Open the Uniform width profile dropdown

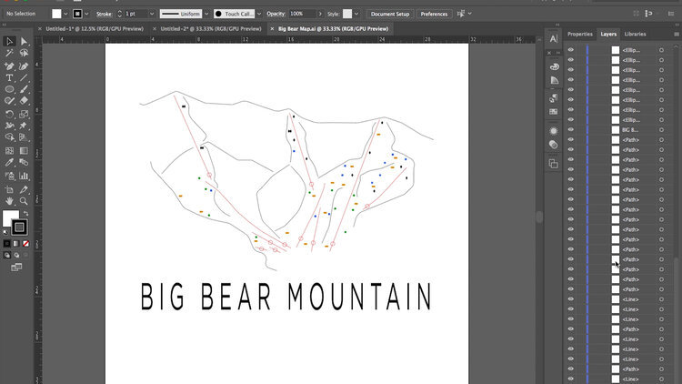(x=206, y=14)
